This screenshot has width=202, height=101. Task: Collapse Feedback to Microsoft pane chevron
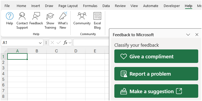(x=188, y=35)
